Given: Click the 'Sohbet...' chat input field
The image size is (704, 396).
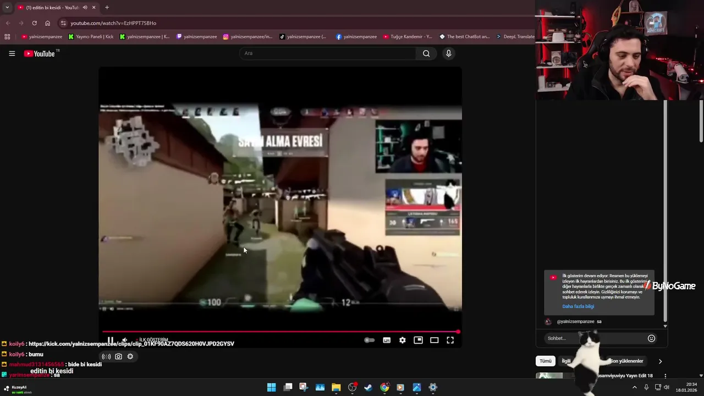Looking at the screenshot, I should pos(595,338).
